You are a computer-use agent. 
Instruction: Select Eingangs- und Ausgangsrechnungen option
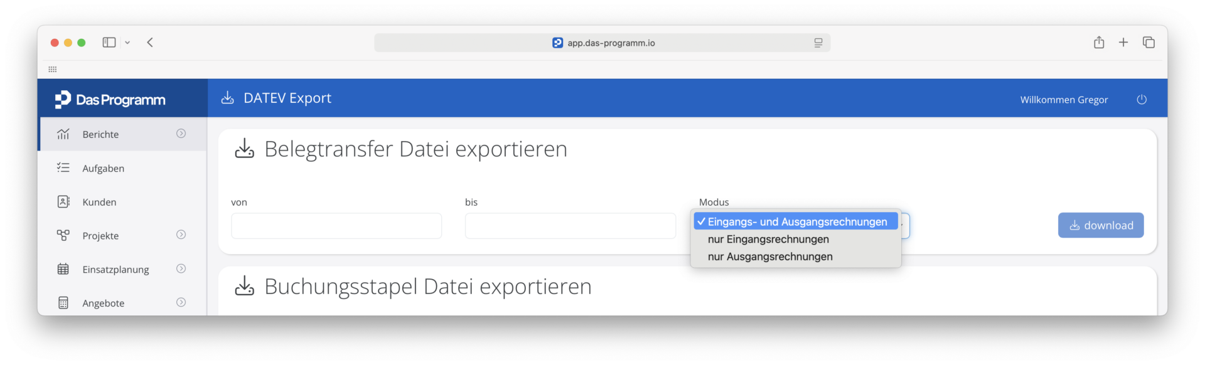coord(796,221)
